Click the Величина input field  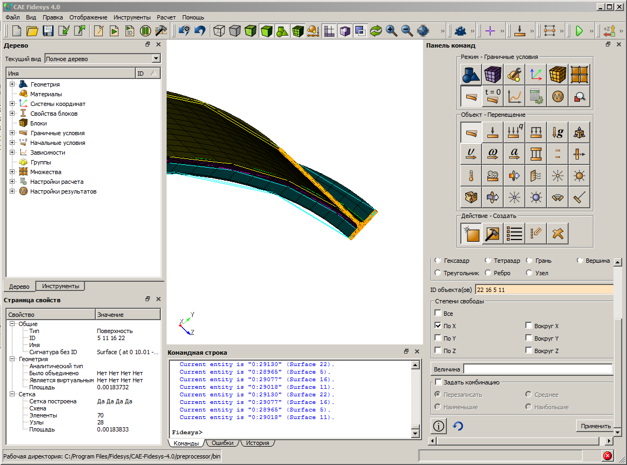click(538, 369)
